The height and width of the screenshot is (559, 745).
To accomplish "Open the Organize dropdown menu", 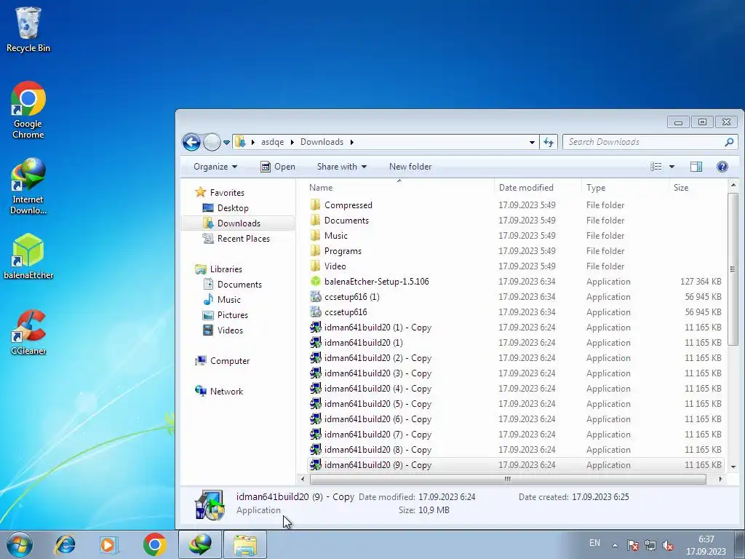I will [215, 167].
